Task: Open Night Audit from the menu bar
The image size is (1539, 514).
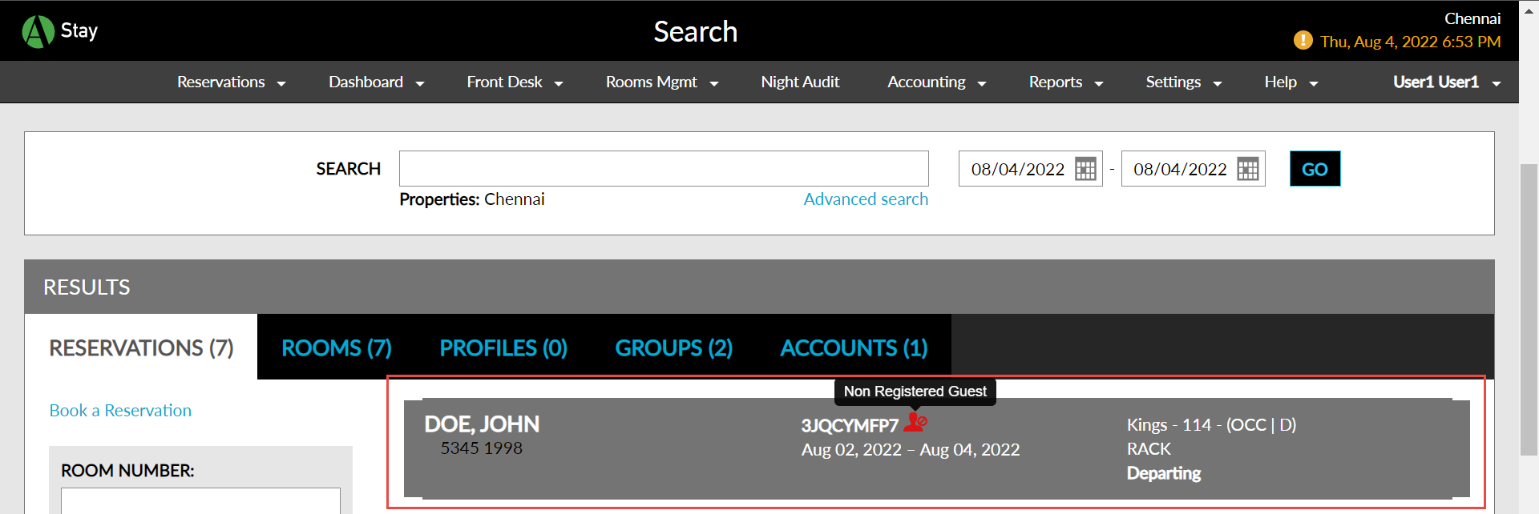Action: [800, 82]
